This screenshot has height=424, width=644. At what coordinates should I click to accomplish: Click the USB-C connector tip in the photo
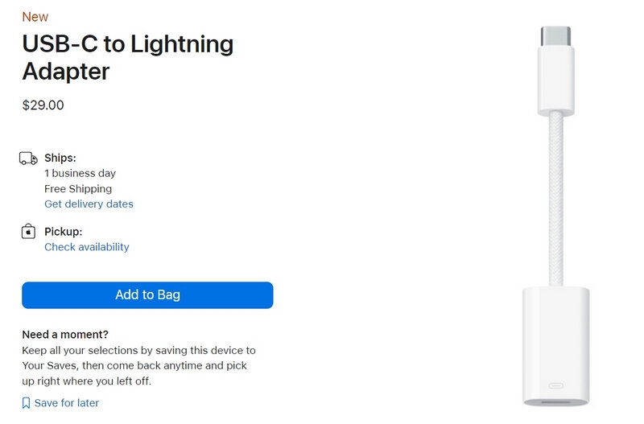click(x=555, y=36)
